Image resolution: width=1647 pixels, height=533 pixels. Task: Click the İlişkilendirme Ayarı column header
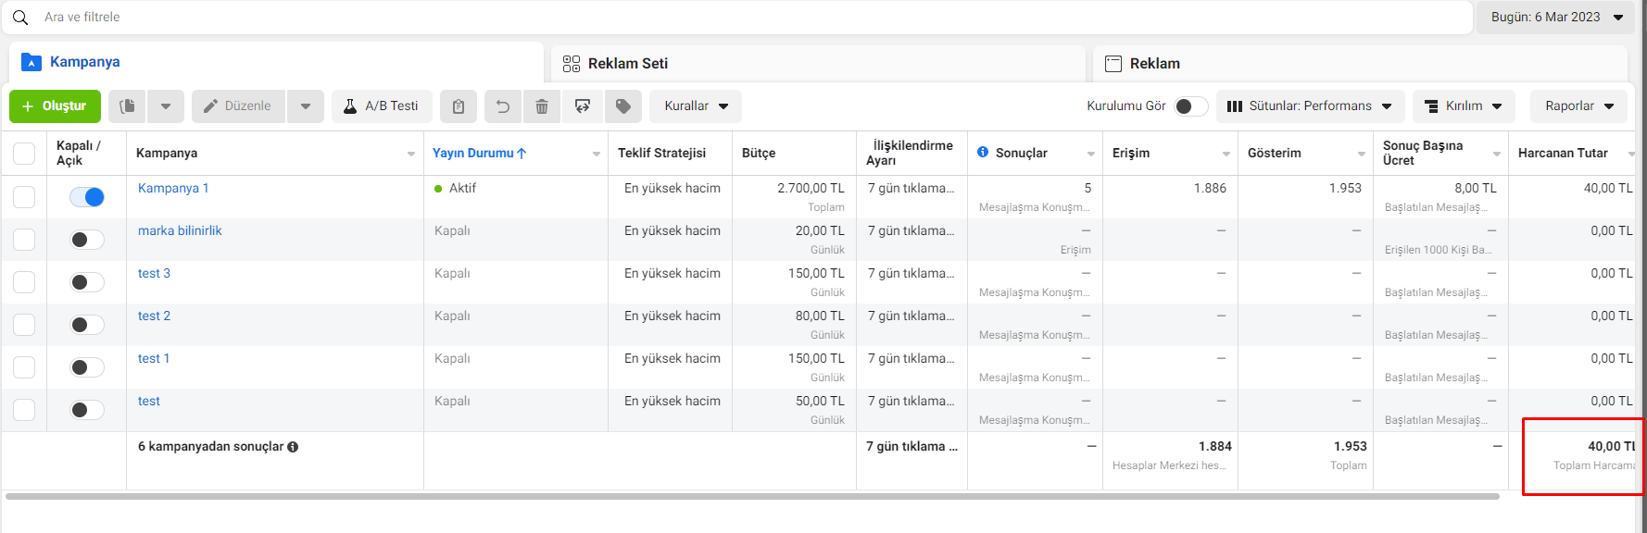point(910,154)
